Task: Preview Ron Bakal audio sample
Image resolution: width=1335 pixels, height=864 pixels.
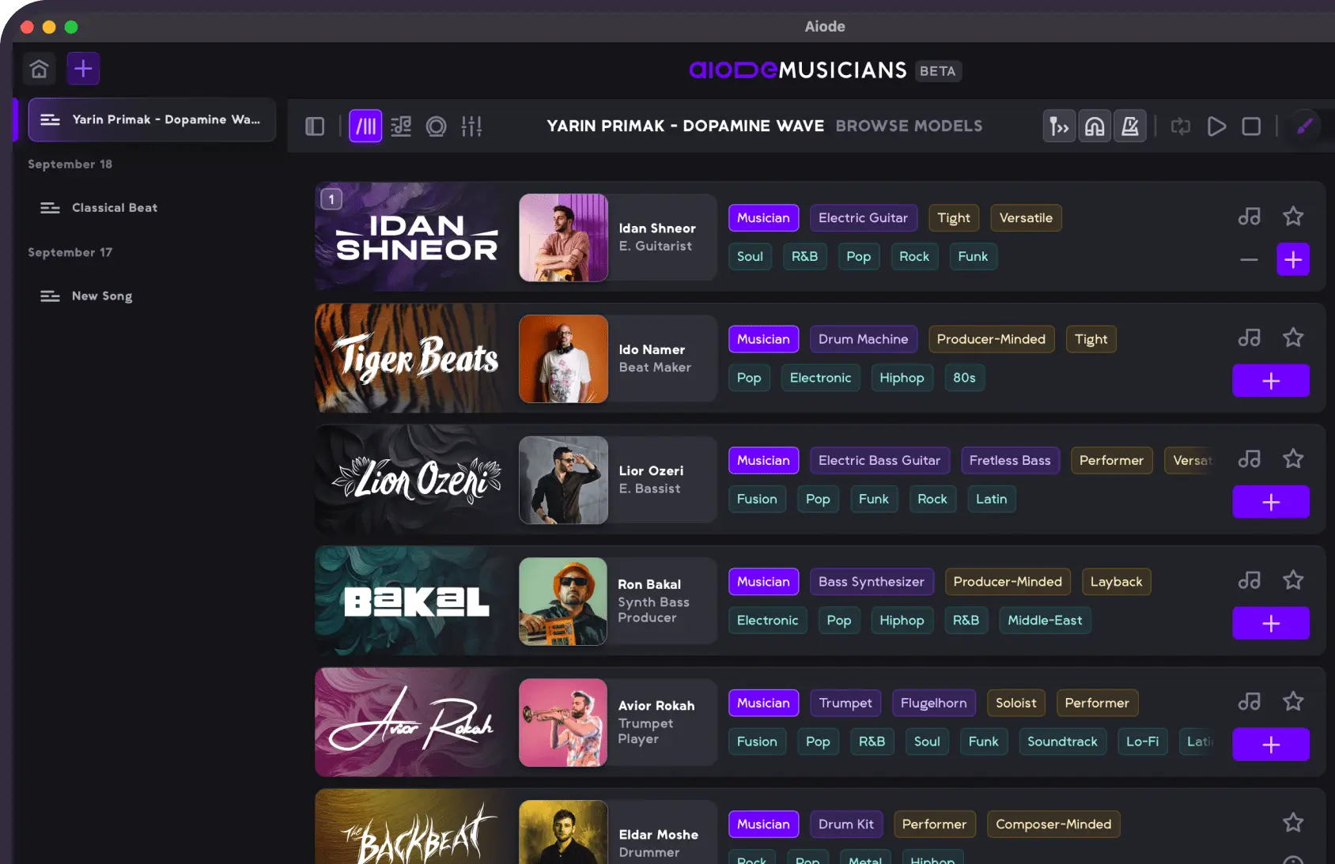Action: coord(1250,581)
